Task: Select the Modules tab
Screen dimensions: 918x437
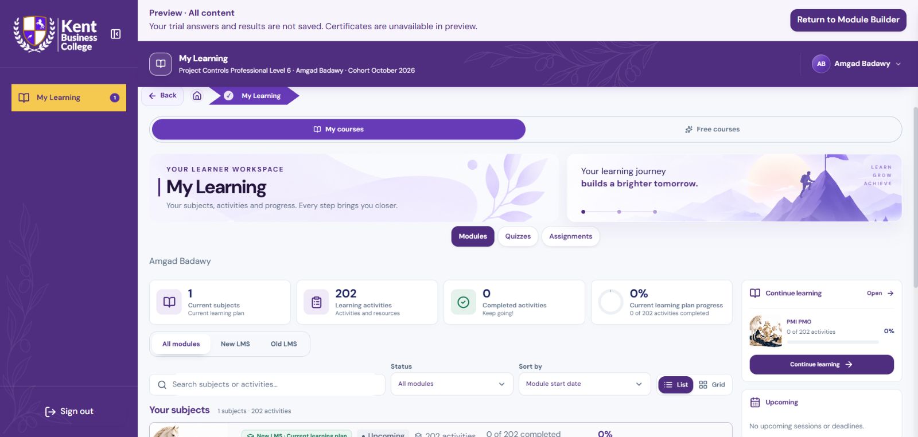Action: point(473,236)
